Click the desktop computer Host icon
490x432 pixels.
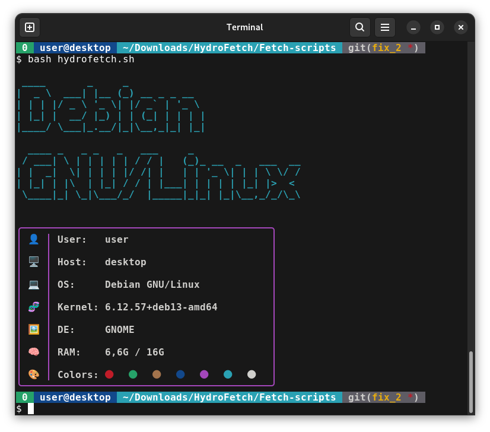34,262
